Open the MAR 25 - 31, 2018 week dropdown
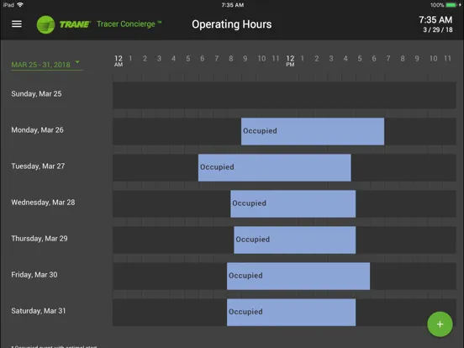This screenshot has height=348, width=464. point(46,64)
